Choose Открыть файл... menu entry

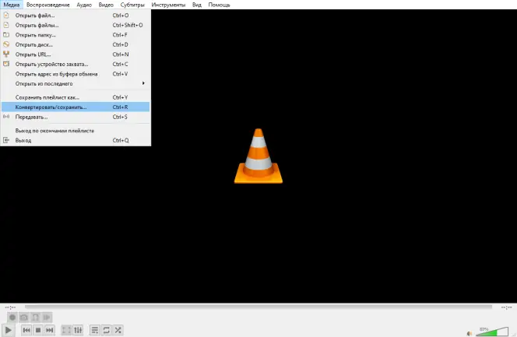tap(76, 16)
